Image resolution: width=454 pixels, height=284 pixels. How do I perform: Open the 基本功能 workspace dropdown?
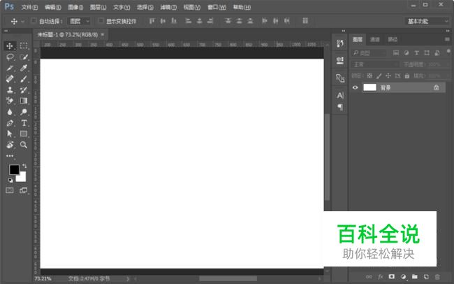[427, 21]
